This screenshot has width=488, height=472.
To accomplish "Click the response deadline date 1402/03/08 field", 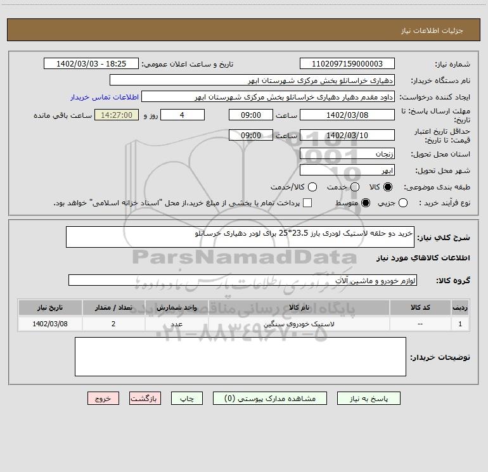I will click(x=347, y=115).
